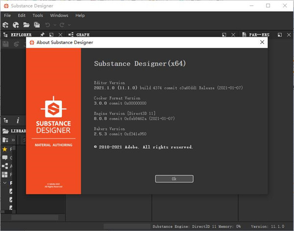Open the redo history dropdown arrow
Viewport: 294px width, 231px height.
[x=69, y=24]
